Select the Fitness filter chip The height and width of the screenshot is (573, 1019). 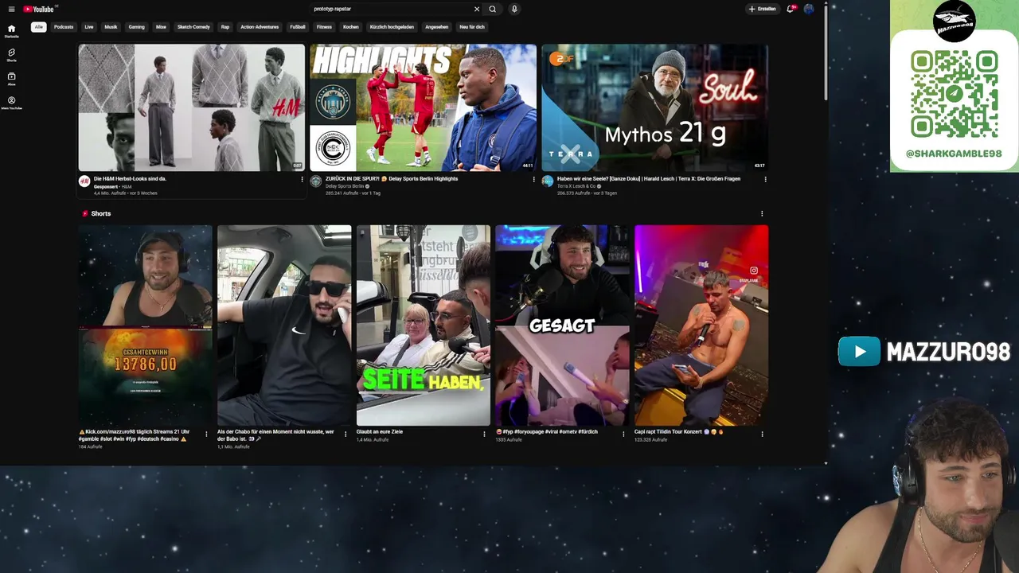pos(324,26)
